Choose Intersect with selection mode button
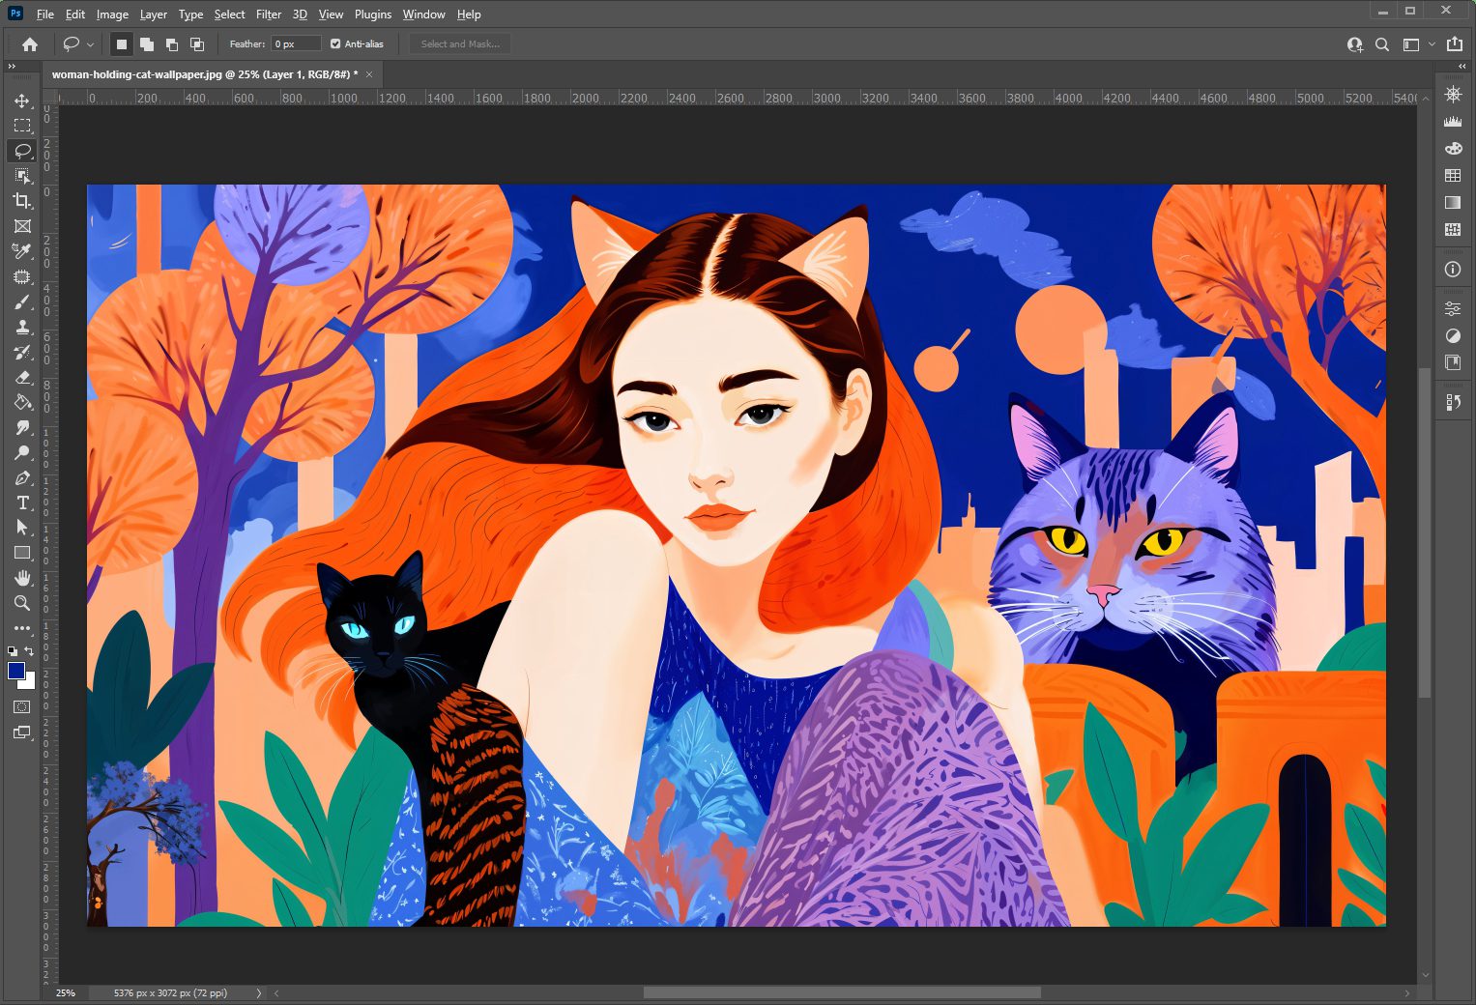Image resolution: width=1476 pixels, height=1005 pixels. [x=197, y=44]
